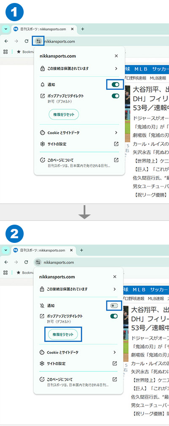Viewport: 169px width, 426px height.
Task: Open 大谷翔平 headline in lower page
Action: tap(150, 319)
